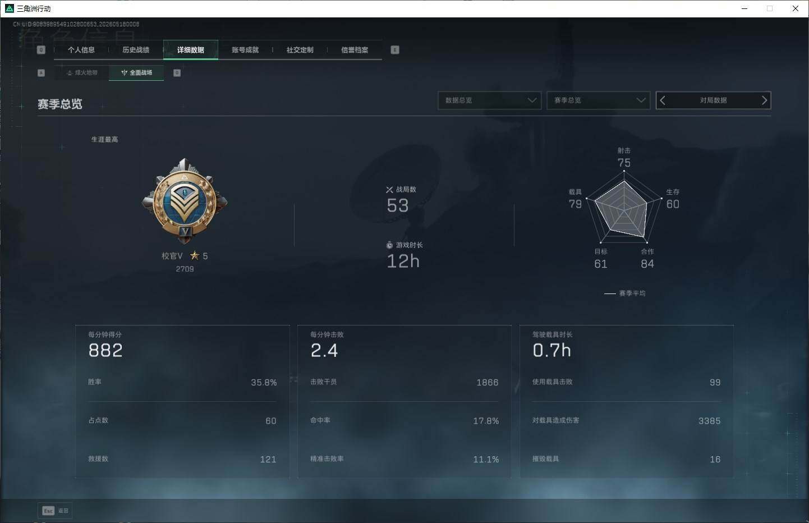This screenshot has height=523, width=809.
Task: Click the 载具 score on the radar
Action: click(575, 204)
